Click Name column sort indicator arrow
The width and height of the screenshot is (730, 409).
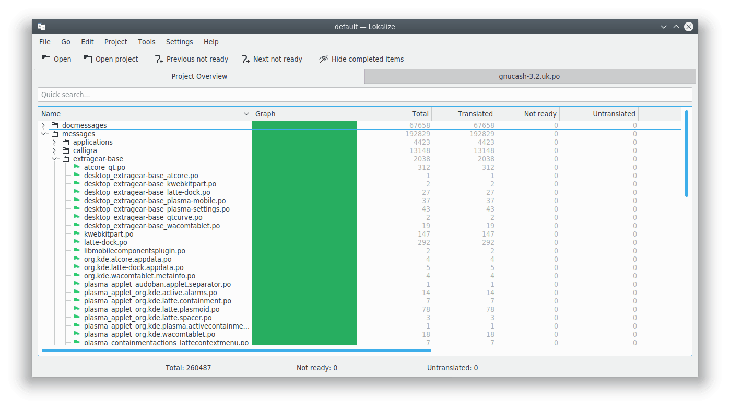(246, 114)
